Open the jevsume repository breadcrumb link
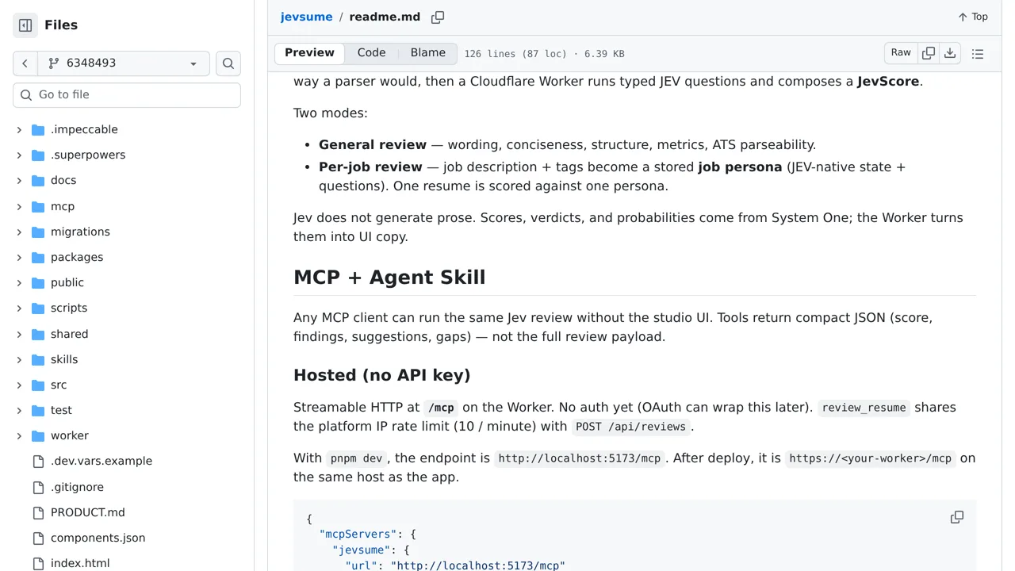Screen dimensions: 1015x571 click(306, 17)
